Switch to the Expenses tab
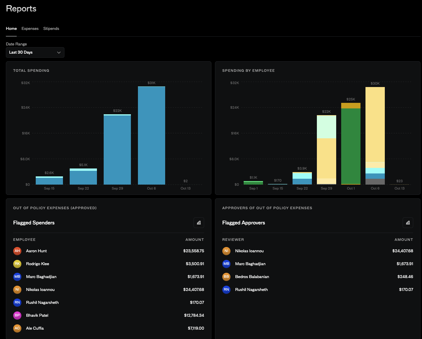This screenshot has width=422, height=339. (30, 28)
